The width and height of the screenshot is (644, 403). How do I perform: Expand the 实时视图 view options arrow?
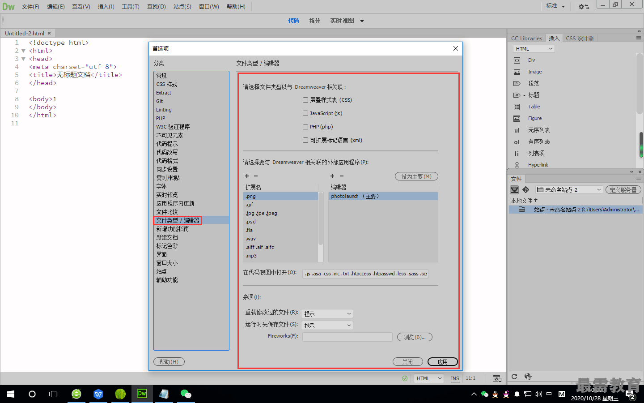coord(362,21)
